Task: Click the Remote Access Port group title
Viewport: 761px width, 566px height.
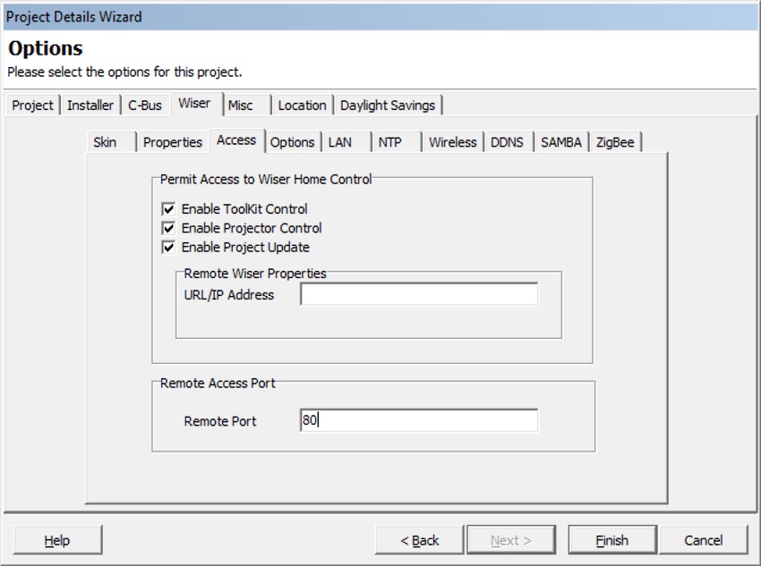Action: pyautogui.click(x=218, y=383)
